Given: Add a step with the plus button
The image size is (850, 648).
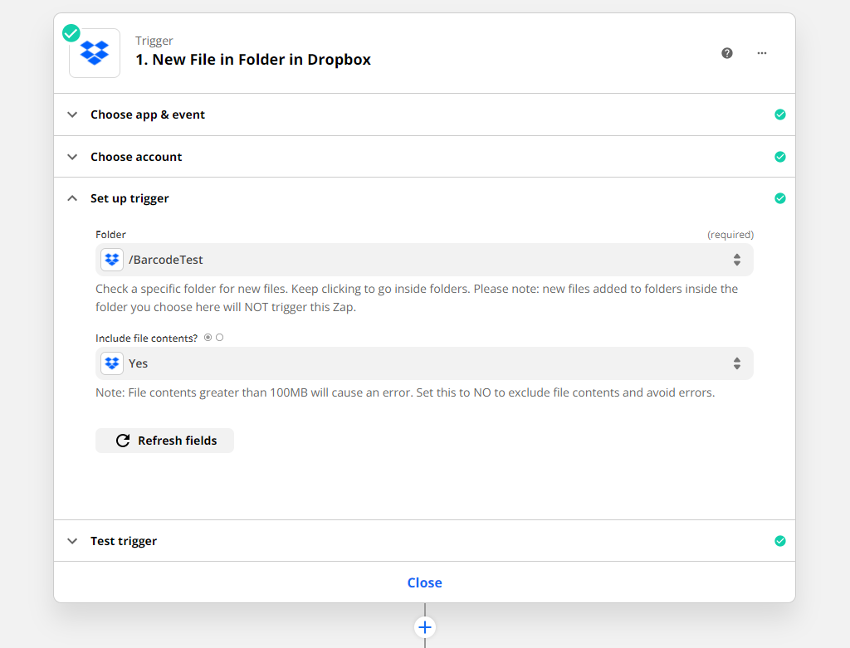Looking at the screenshot, I should 424,627.
